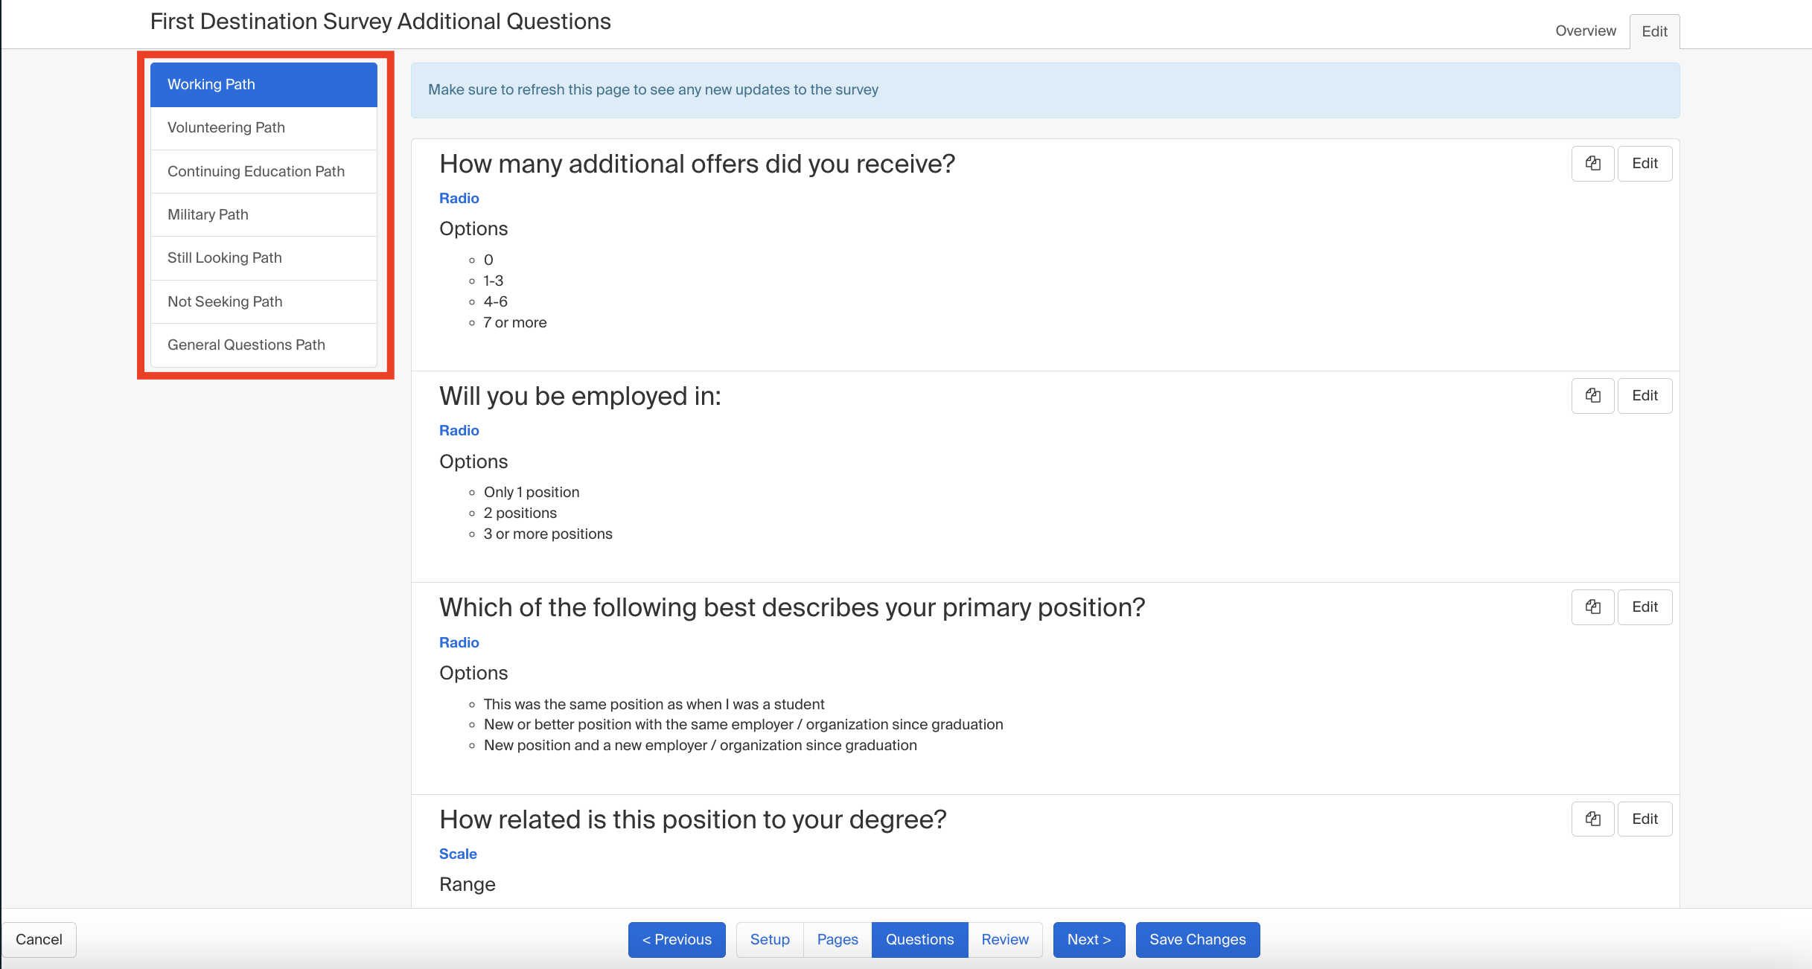The image size is (1812, 969).
Task: Open the General Questions Path
Action: tap(246, 345)
